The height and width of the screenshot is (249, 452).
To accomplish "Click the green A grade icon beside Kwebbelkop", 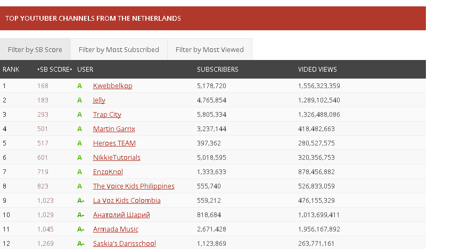I will [79, 86].
